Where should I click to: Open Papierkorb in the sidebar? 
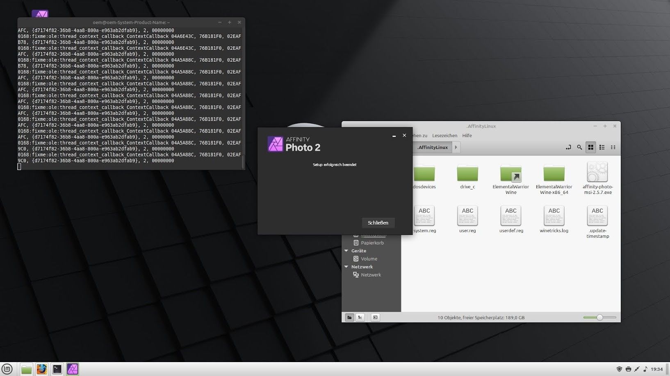point(372,243)
